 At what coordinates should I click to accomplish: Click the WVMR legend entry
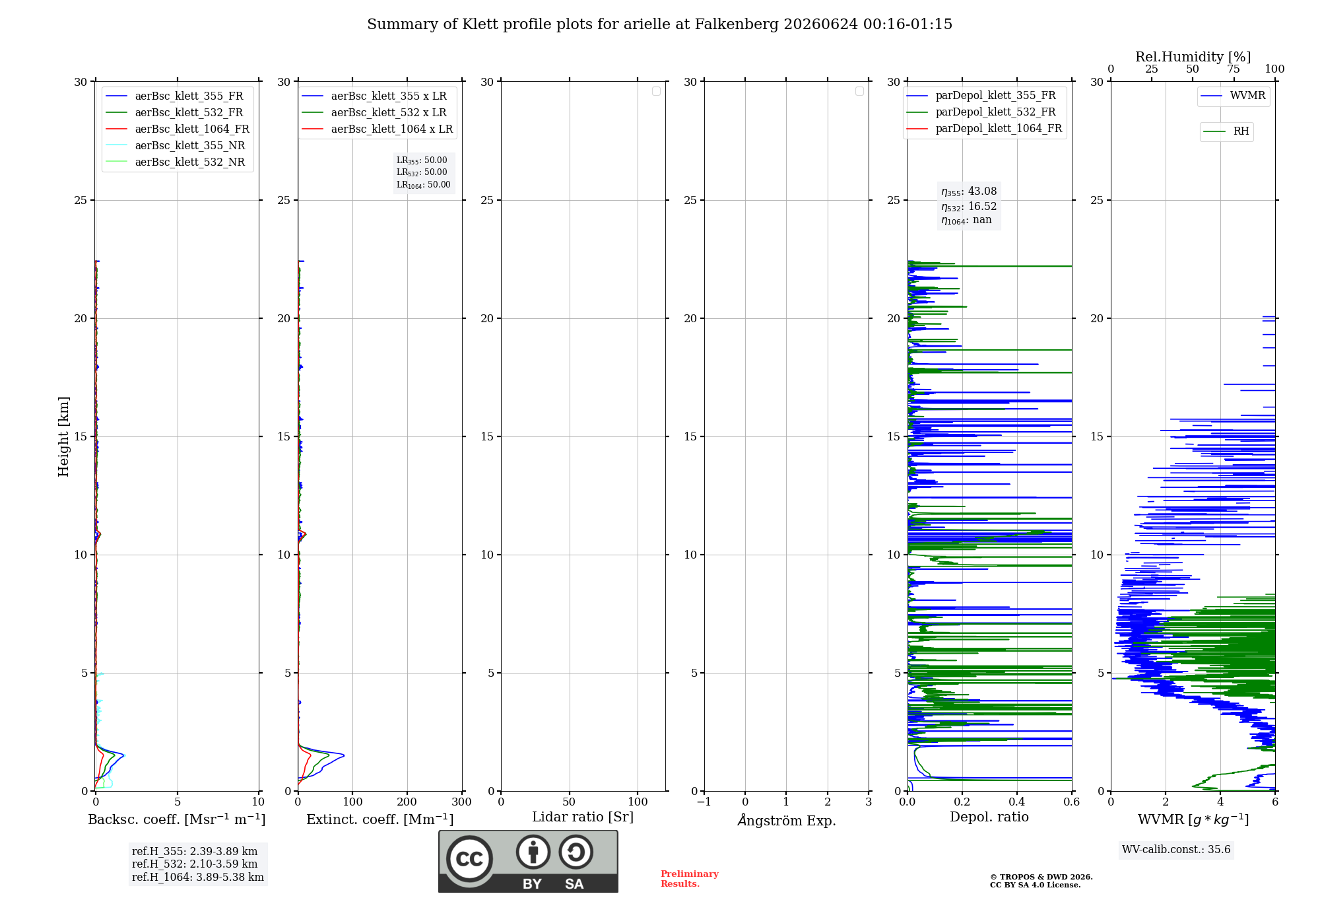point(1233,96)
